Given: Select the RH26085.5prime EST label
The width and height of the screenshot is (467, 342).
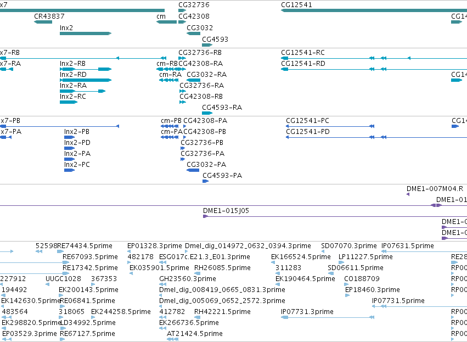Looking at the screenshot, I should (222, 268).
